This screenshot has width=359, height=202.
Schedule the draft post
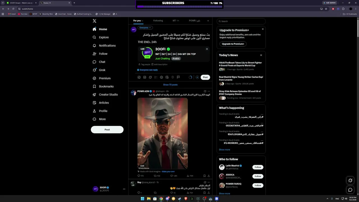tap(167, 77)
